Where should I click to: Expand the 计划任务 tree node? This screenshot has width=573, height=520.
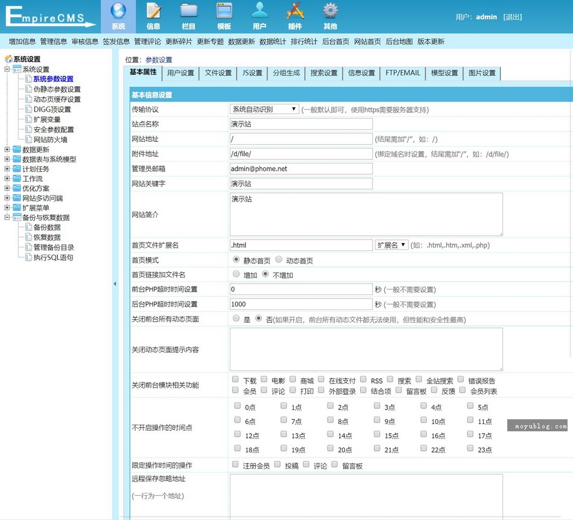pyautogui.click(x=7, y=168)
